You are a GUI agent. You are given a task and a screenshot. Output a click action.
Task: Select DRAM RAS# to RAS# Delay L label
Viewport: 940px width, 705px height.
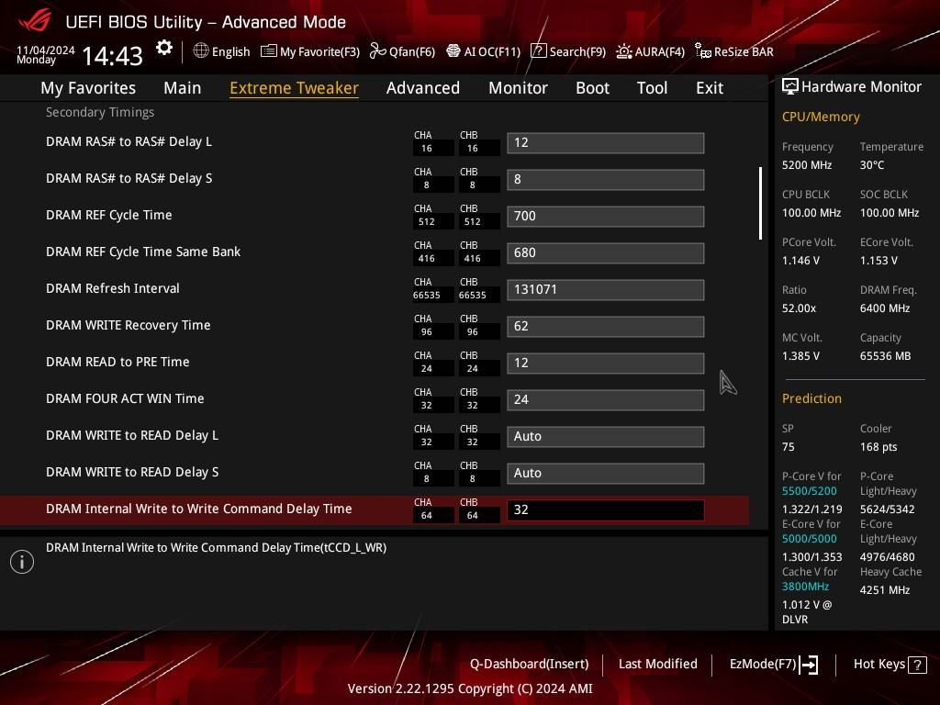(x=129, y=142)
